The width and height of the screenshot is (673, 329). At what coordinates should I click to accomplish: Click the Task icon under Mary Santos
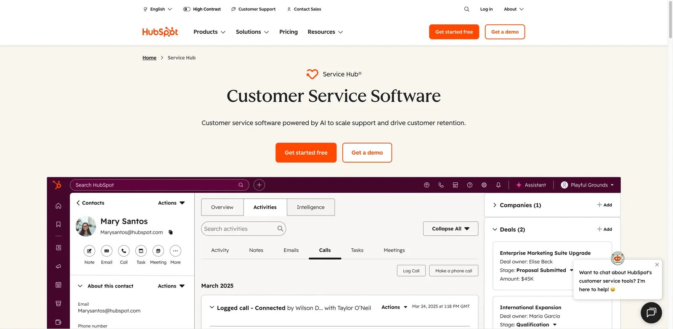pos(141,251)
